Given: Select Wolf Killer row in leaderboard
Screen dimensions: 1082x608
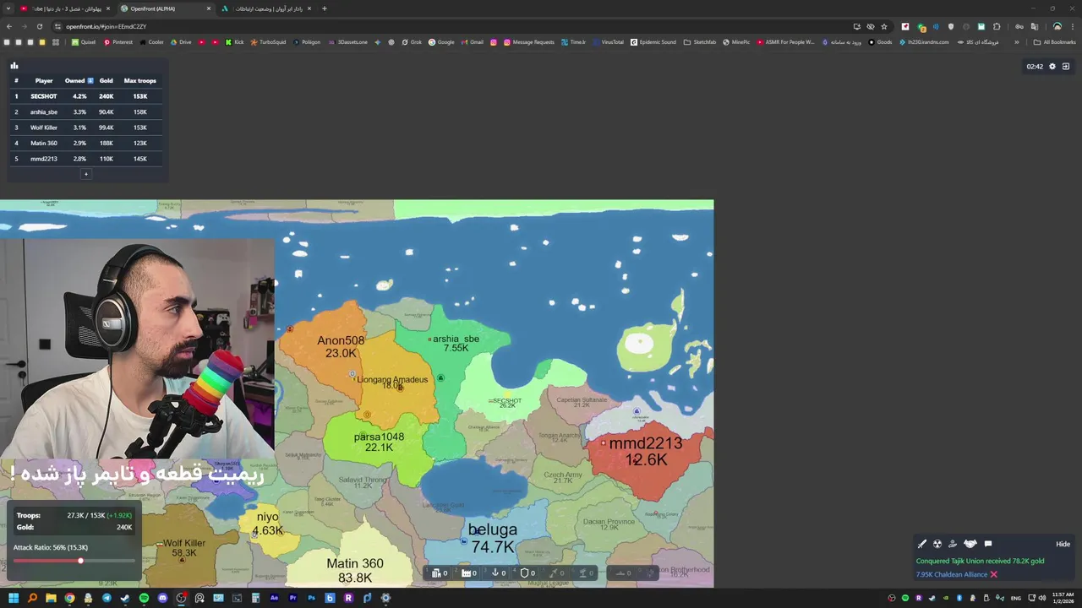Looking at the screenshot, I should click(x=85, y=128).
